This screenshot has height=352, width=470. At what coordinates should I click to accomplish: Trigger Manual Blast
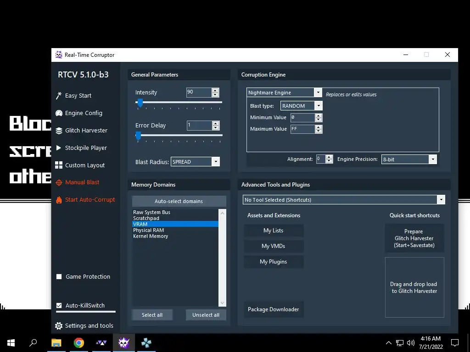click(82, 182)
